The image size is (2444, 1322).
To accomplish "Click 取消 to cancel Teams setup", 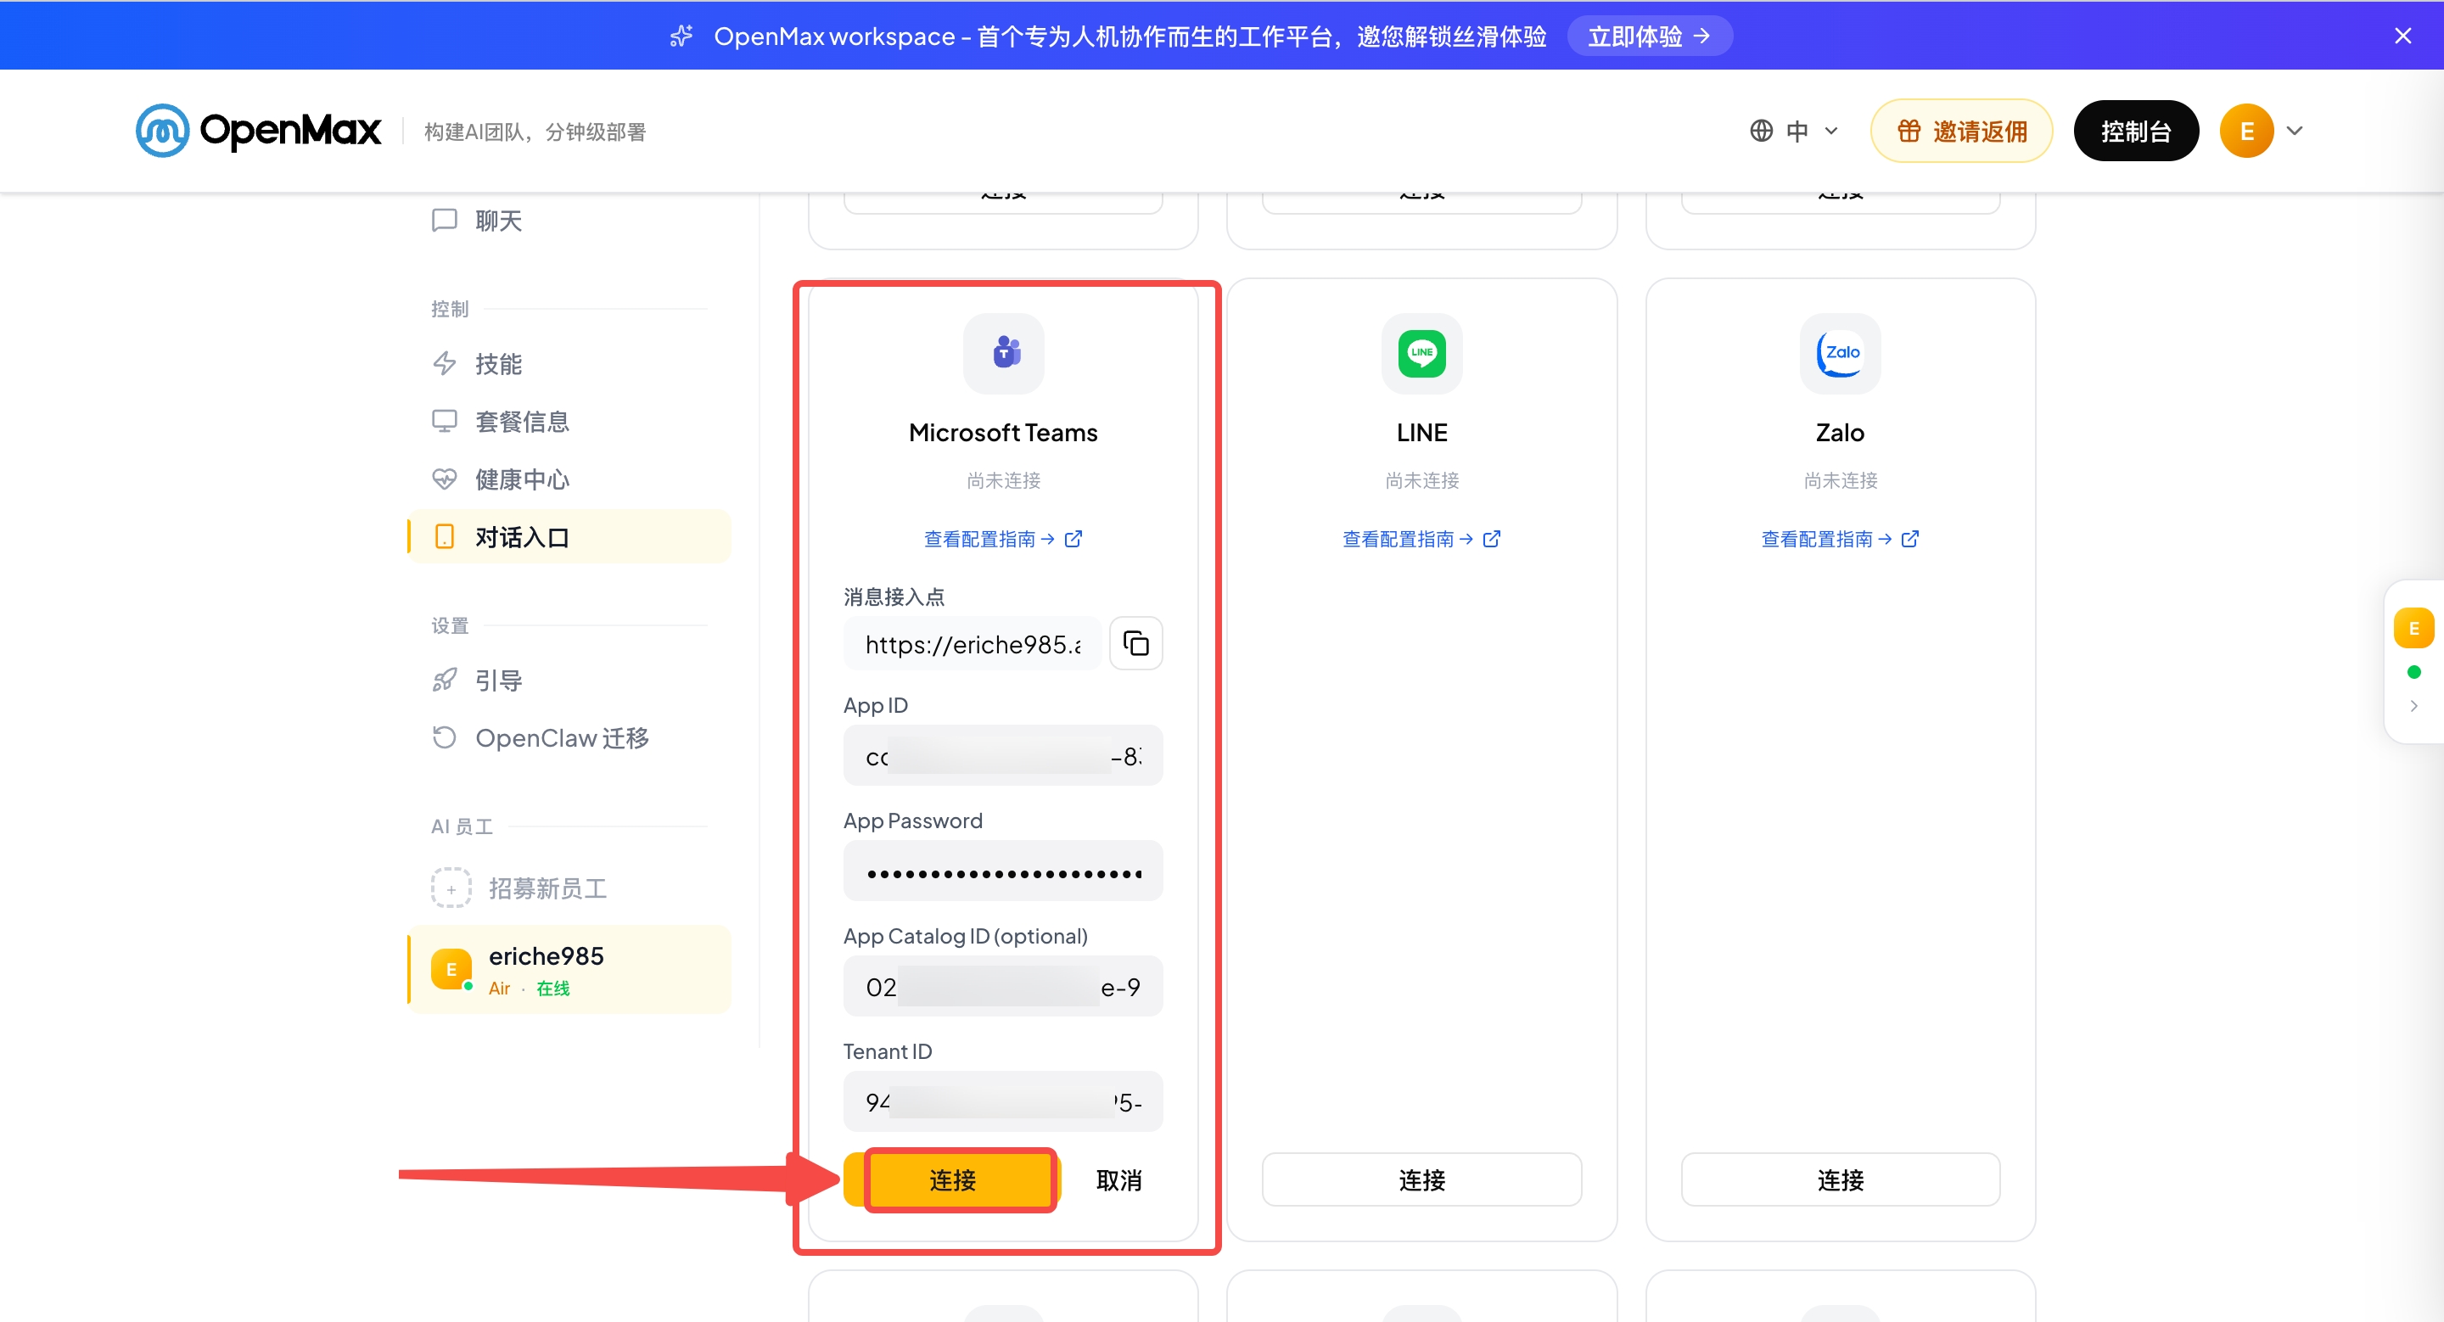I will click(1118, 1179).
